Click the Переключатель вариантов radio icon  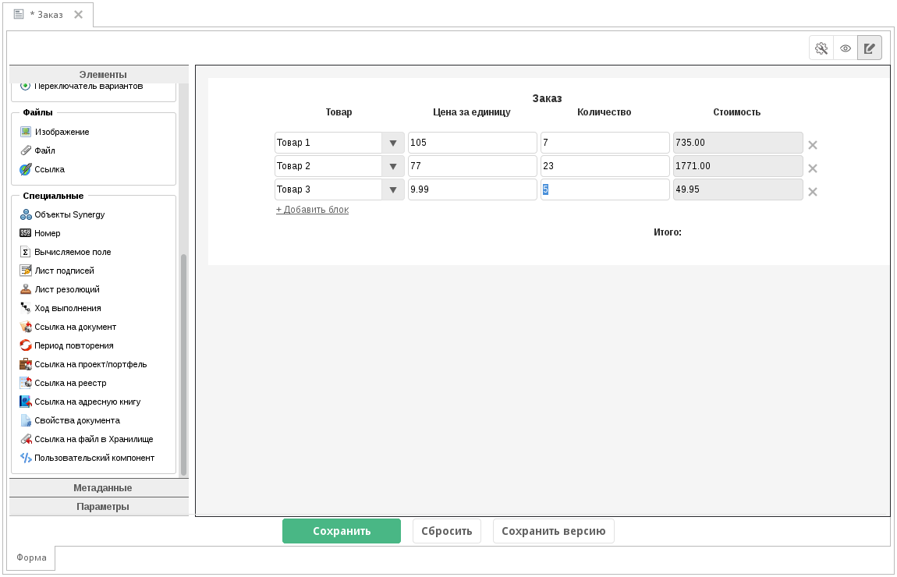tap(25, 87)
